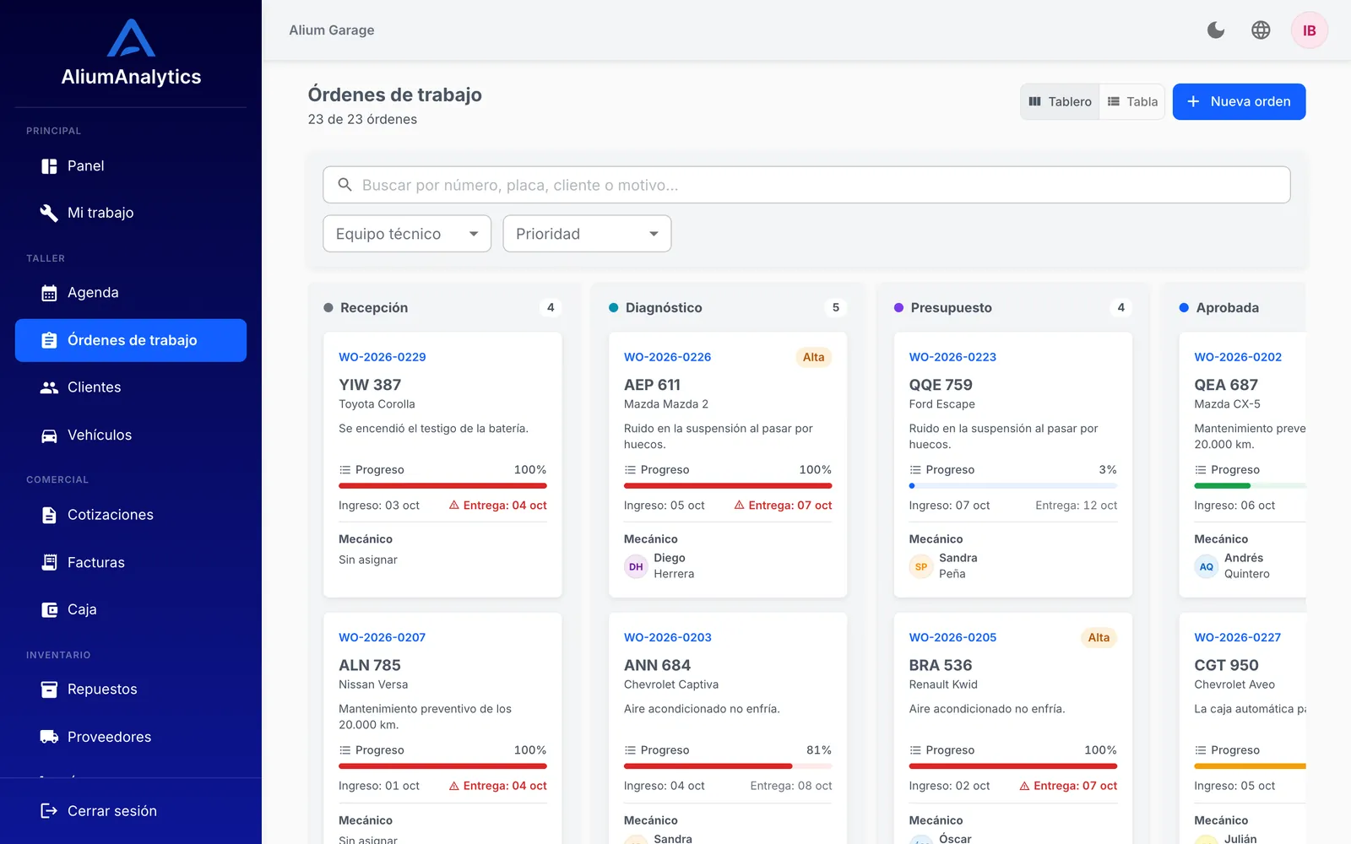Viewport: 1351px width, 844px height.
Task: Click the Cerrar sesión logout icon
Action: tap(49, 811)
